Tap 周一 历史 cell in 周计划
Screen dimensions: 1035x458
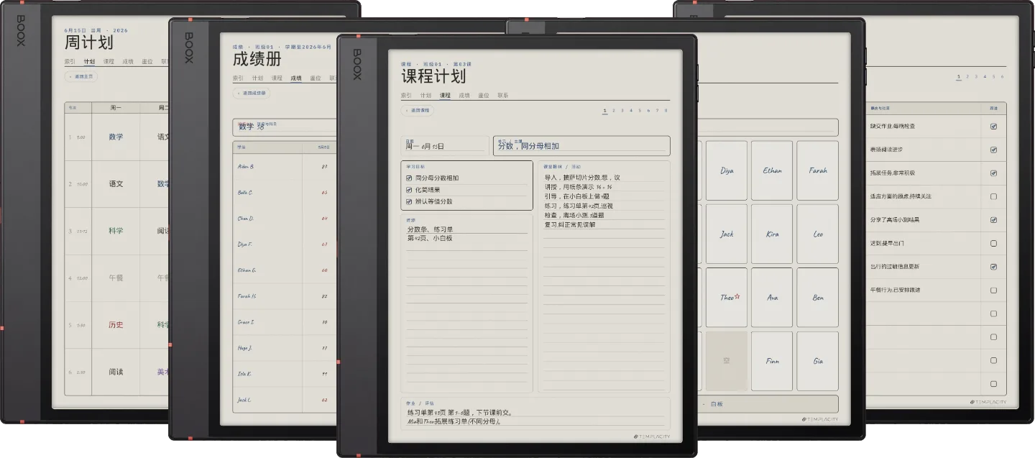(x=116, y=325)
